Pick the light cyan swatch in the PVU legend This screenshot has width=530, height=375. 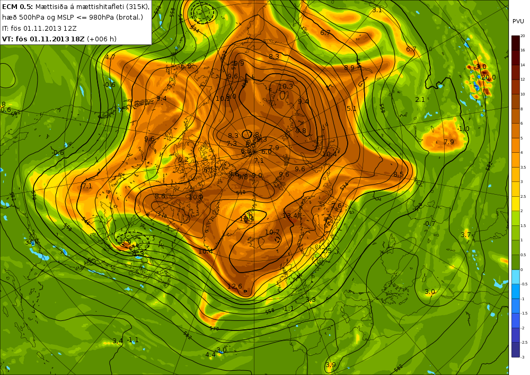pyautogui.click(x=516, y=277)
